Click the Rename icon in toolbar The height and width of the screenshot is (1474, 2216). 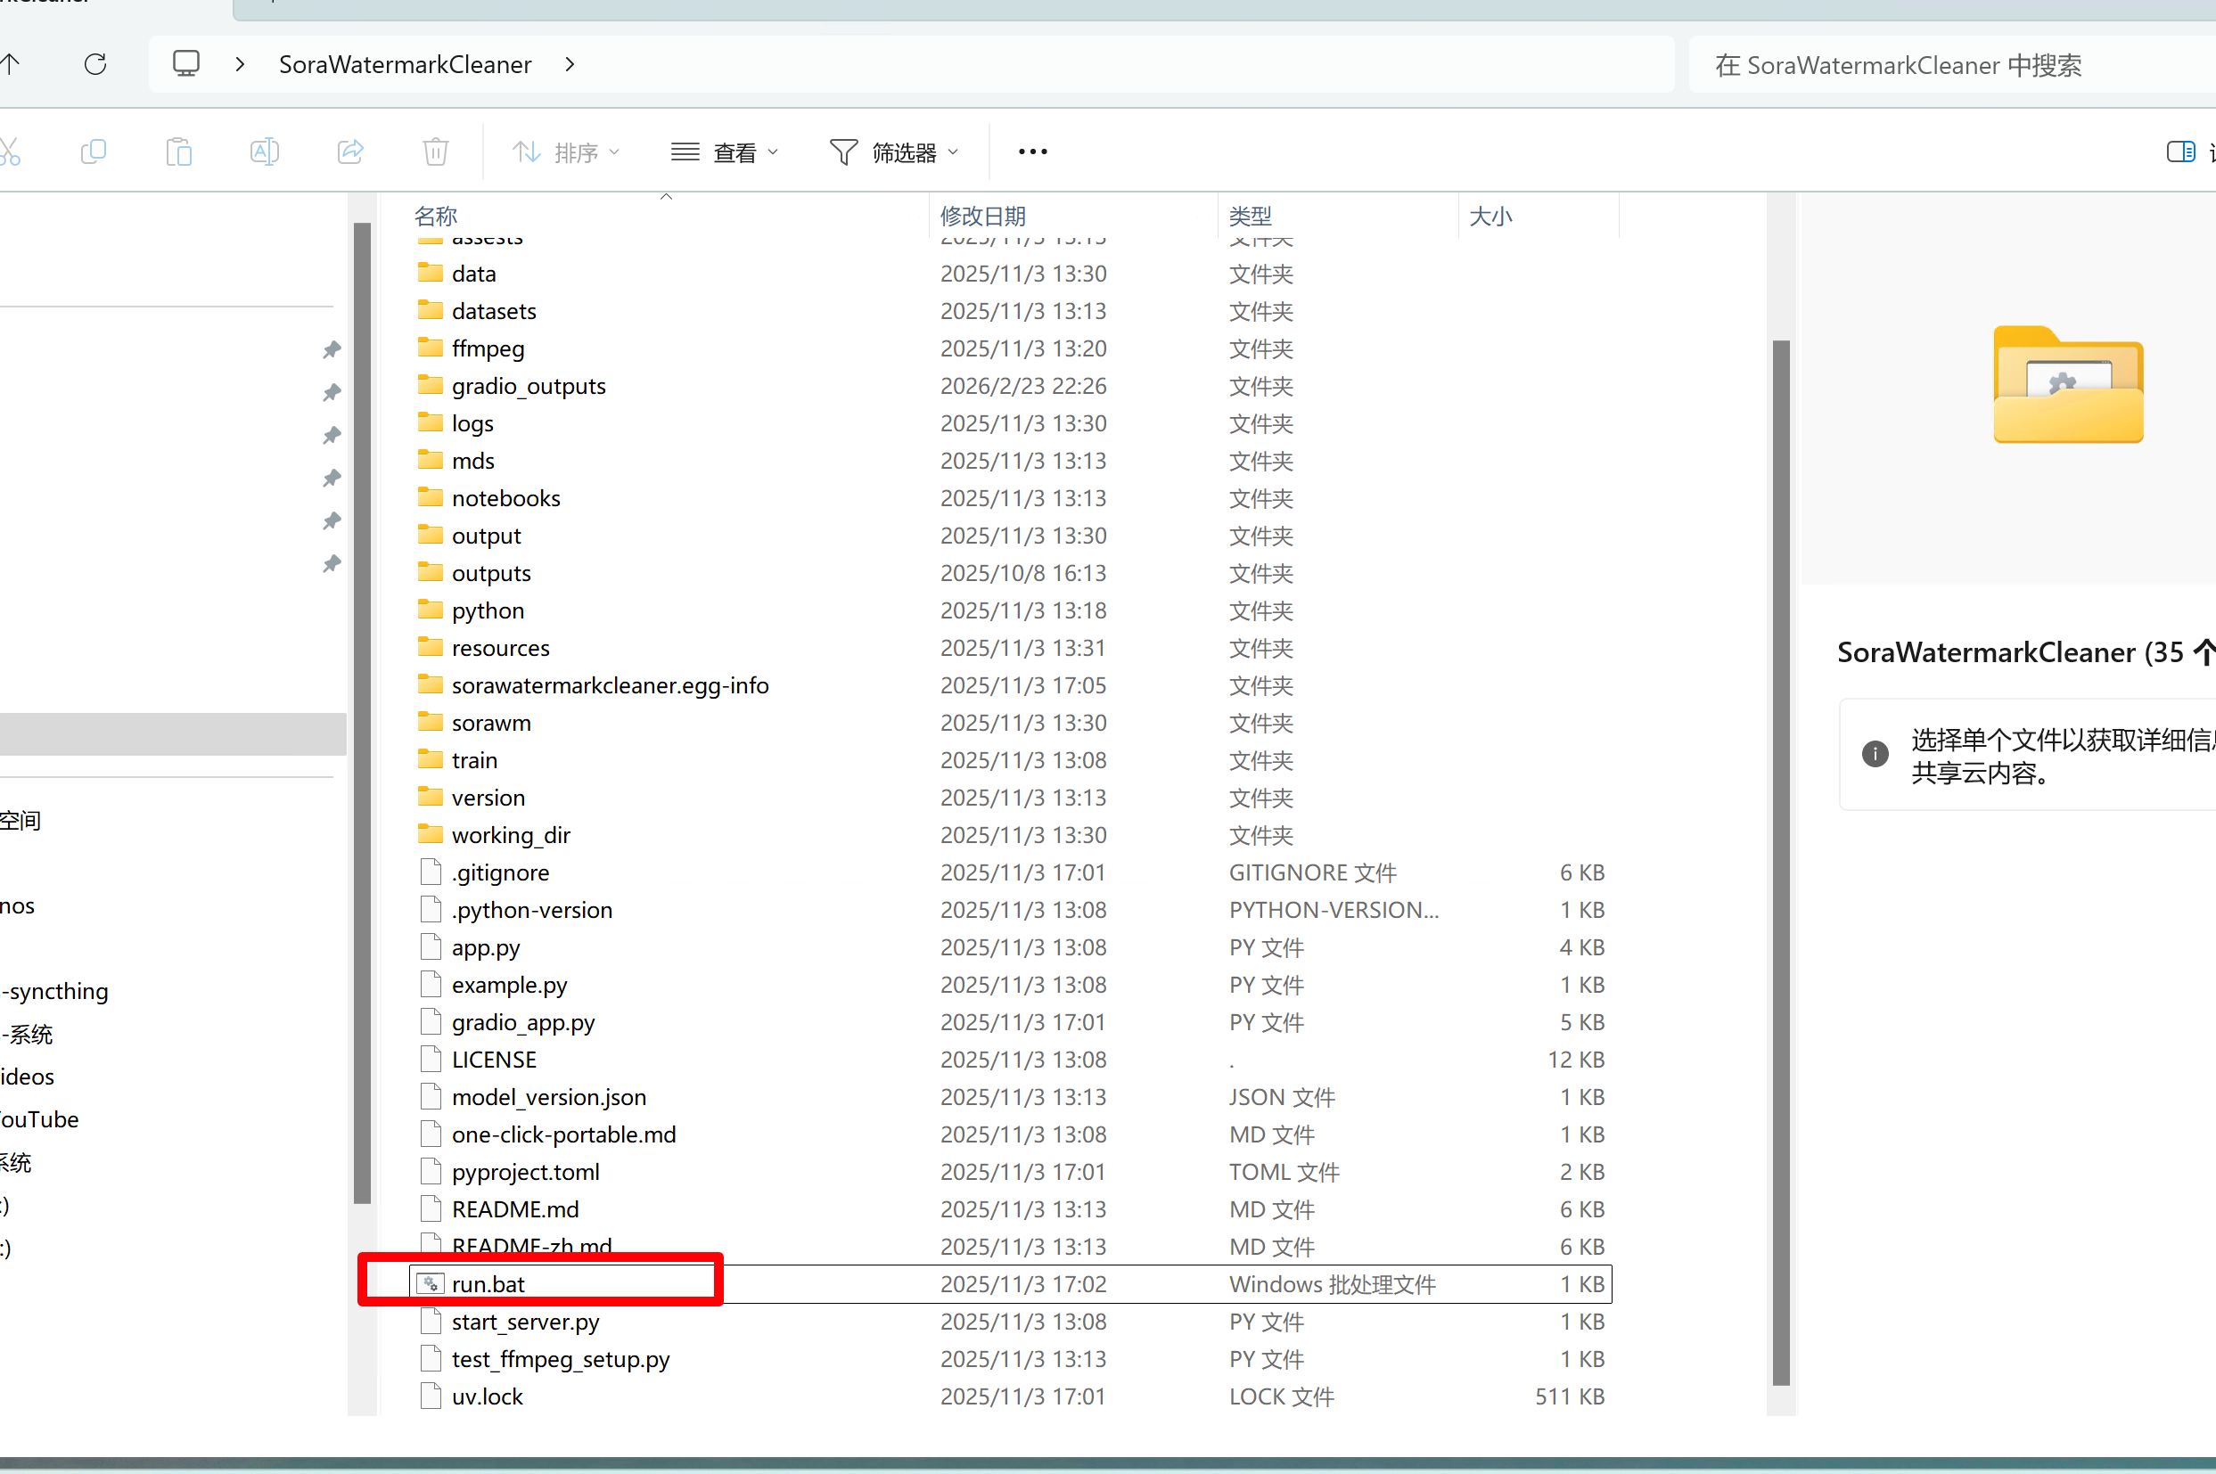point(264,151)
